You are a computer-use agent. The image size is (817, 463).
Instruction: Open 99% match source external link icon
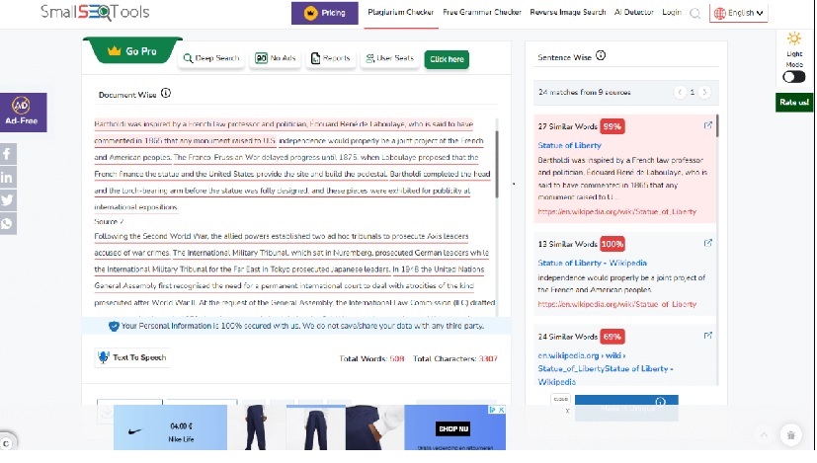707,125
